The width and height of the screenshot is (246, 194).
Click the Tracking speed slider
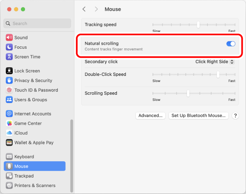click(194, 25)
